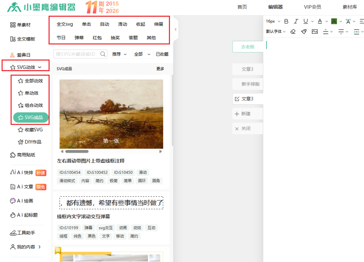Open the 推荐 sort dropdown
The image size is (364, 262).
120,54
